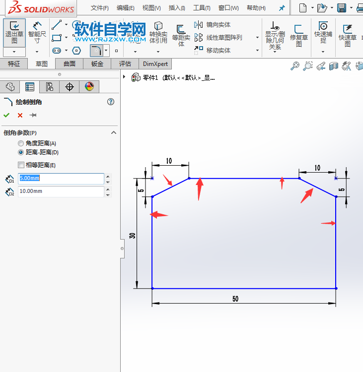Increase the D1 value with up spinner
The image size is (363, 372).
[x=108, y=176]
